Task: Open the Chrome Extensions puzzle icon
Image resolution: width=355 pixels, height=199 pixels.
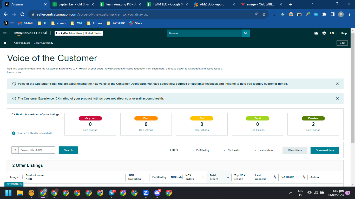Action: tap(324, 14)
